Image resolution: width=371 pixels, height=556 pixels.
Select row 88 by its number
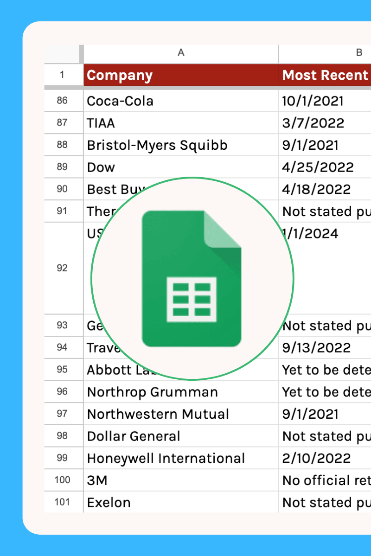click(64, 145)
